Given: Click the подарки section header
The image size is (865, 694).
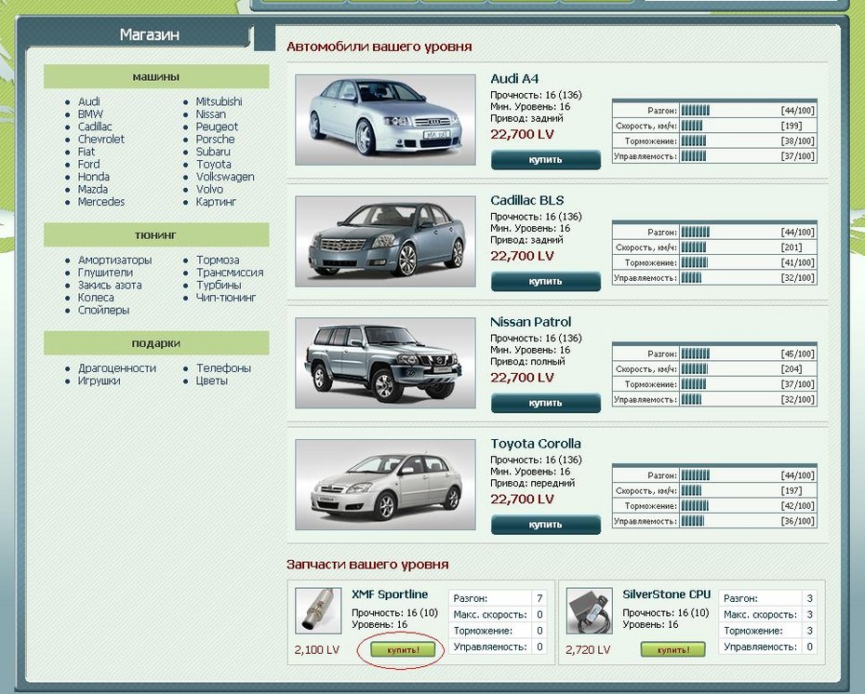Looking at the screenshot, I should click(x=156, y=343).
